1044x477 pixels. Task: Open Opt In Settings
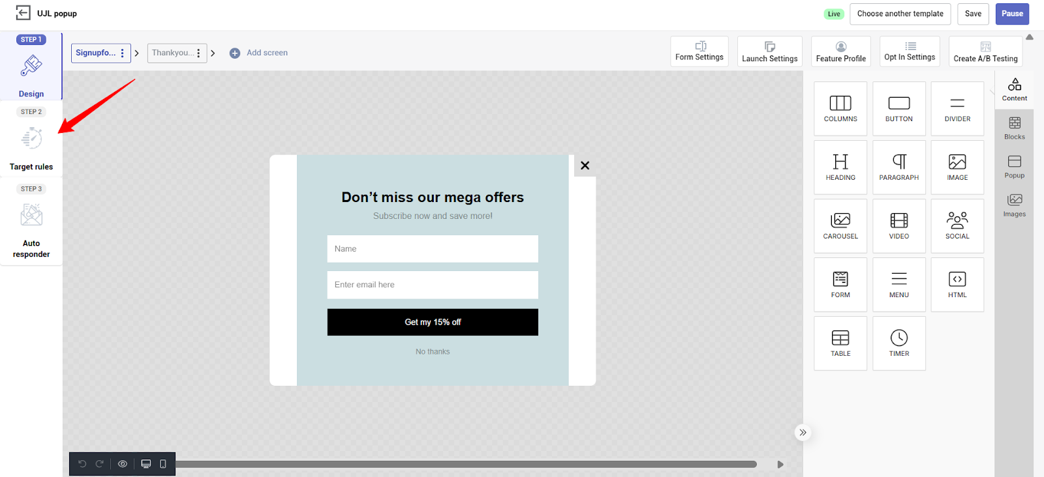point(910,51)
